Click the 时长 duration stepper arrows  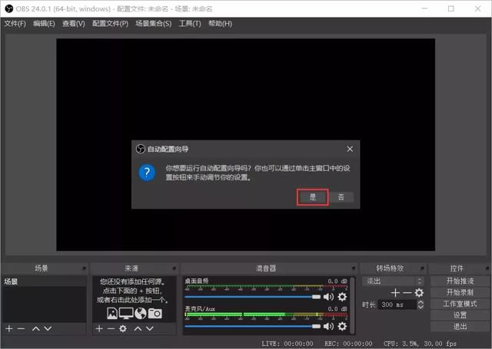point(421,305)
